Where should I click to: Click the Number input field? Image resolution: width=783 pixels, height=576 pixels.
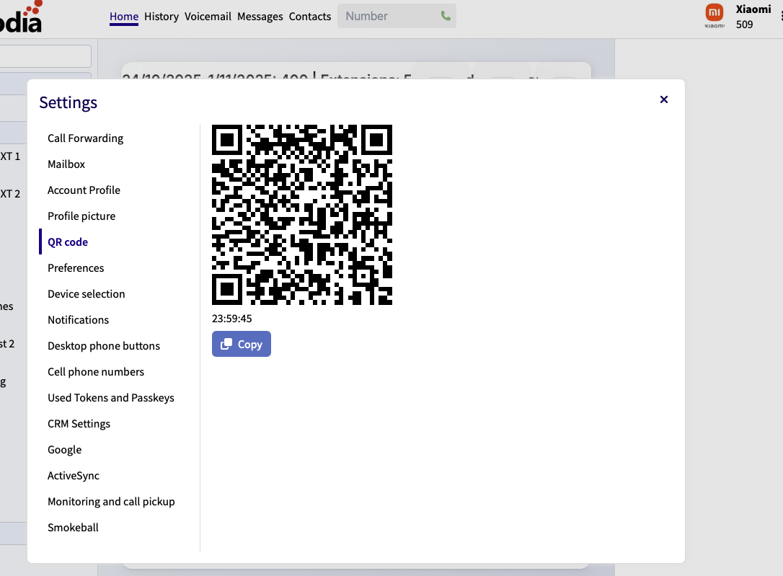pos(389,15)
